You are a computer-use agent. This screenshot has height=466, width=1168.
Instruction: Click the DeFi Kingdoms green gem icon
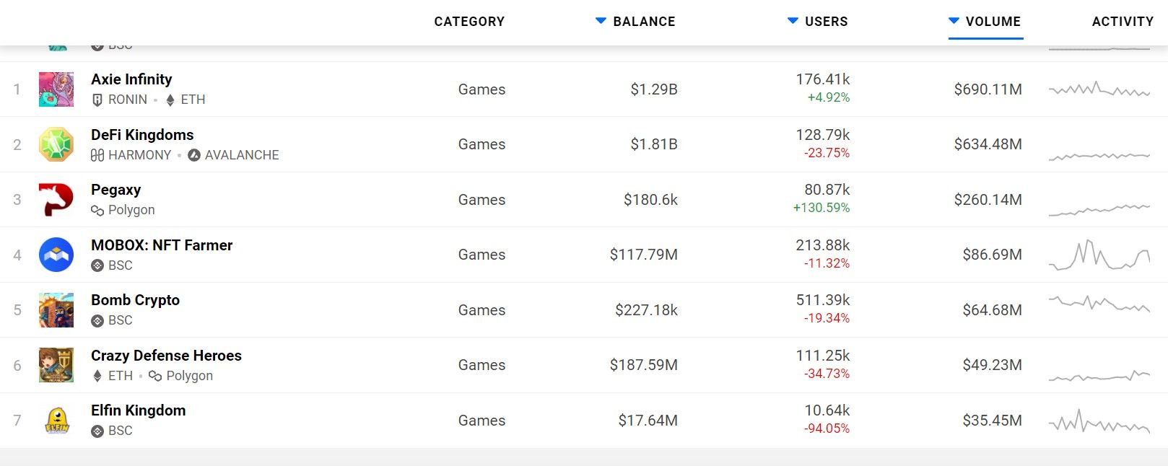point(56,144)
